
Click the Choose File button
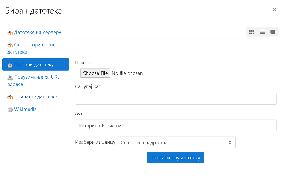(95, 73)
